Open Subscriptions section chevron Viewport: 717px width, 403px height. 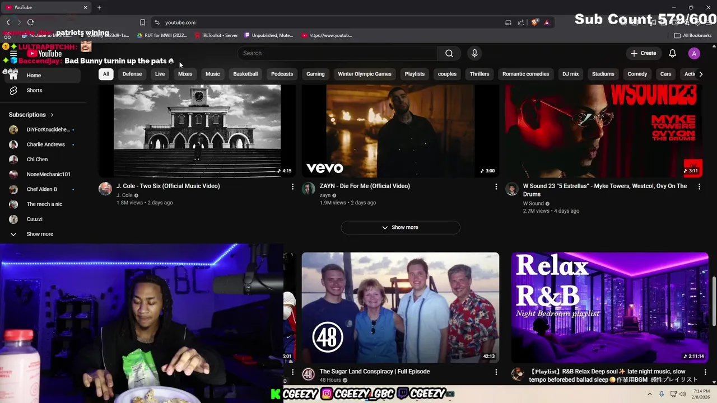point(52,115)
